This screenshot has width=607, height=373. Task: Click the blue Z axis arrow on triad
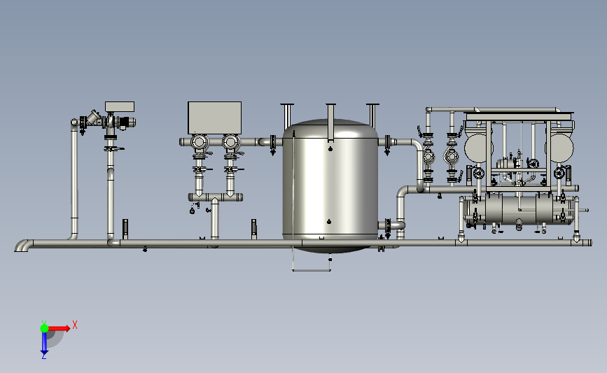pos(44,344)
